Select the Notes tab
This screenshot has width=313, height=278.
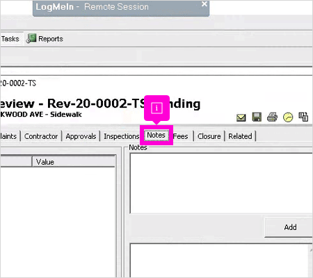(156, 135)
